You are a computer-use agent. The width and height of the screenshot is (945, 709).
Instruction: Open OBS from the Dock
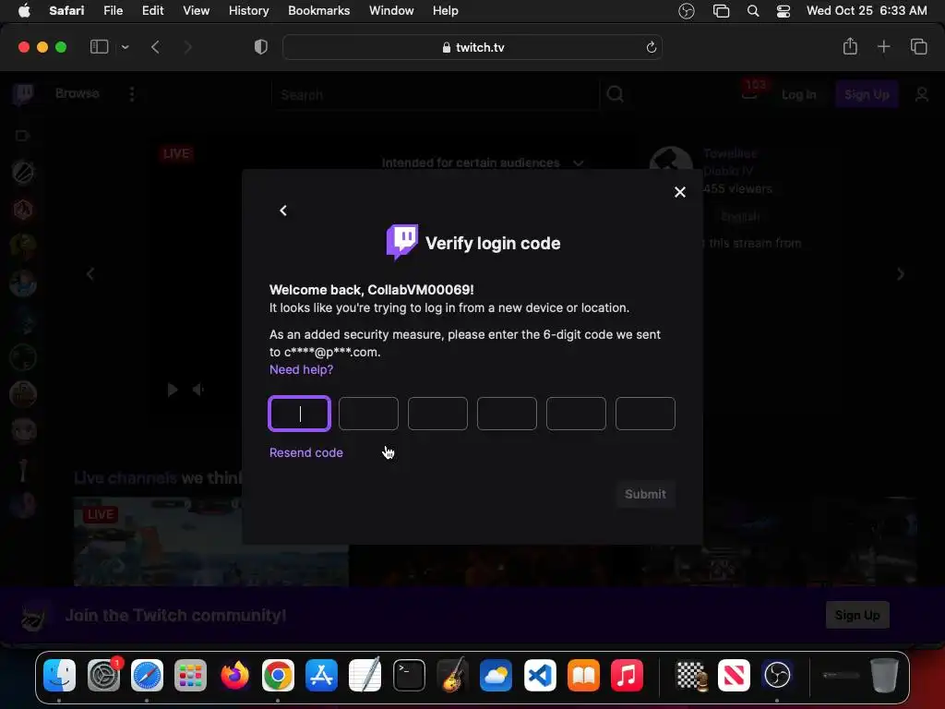777,675
